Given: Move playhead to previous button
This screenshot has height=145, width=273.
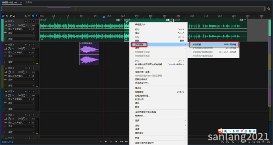Looking at the screenshot, I should (x=116, y=142).
